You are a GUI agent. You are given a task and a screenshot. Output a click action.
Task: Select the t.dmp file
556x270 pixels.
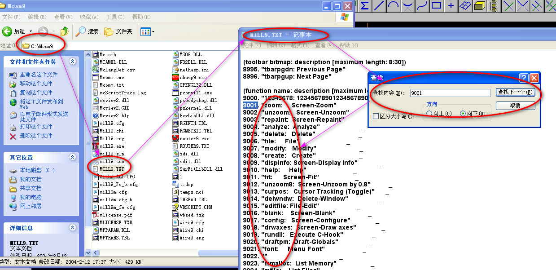183,184
